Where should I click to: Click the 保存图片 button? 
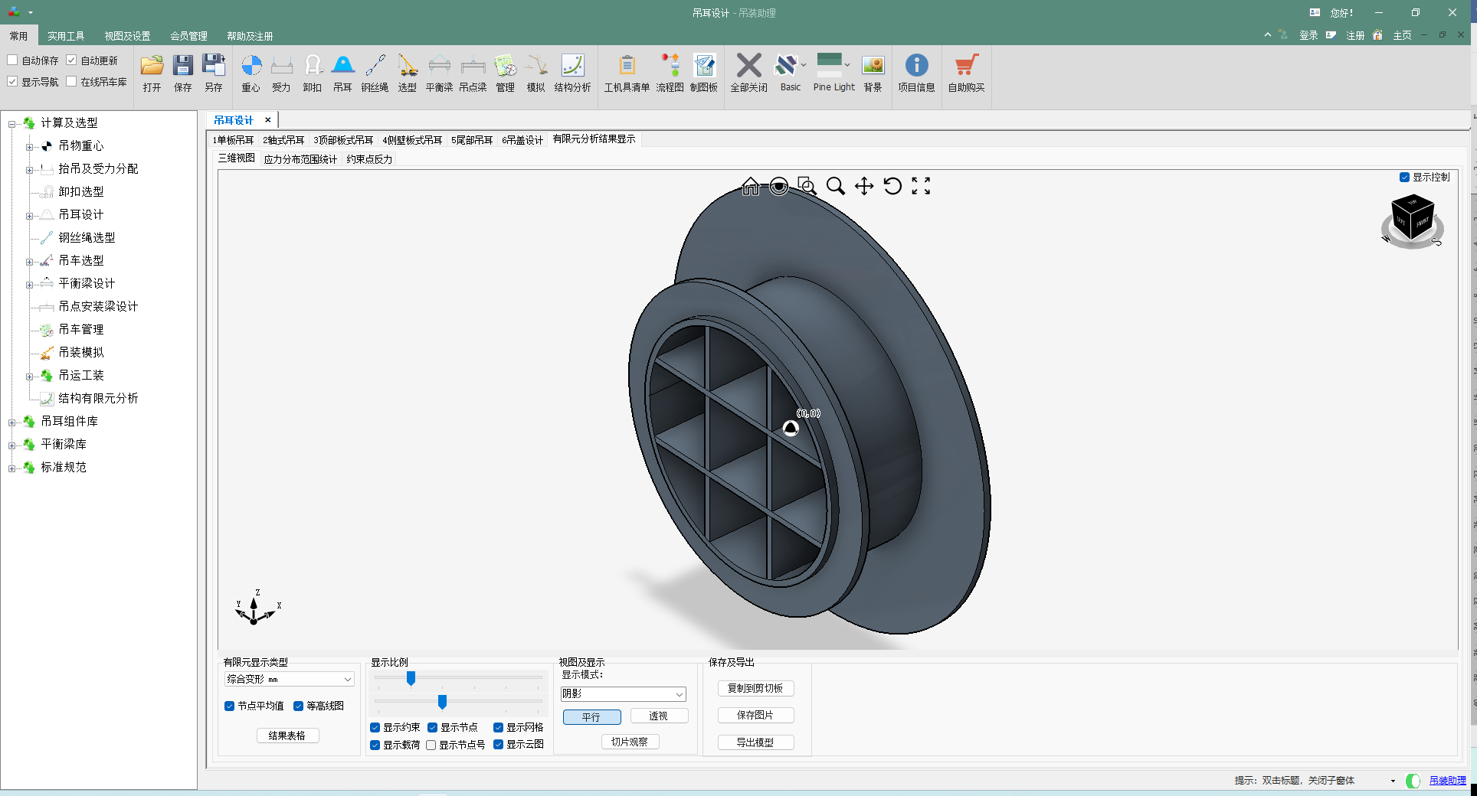point(755,715)
